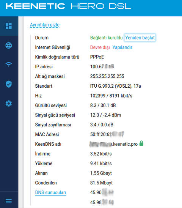
Task: Select the PPPoE authentication value
Action: (97, 57)
